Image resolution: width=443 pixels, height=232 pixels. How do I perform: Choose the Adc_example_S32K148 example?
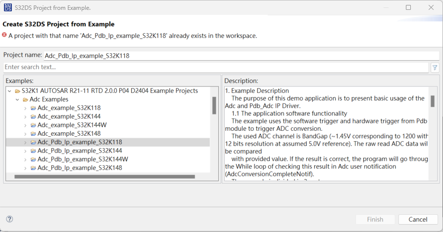pyautogui.click(x=69, y=134)
